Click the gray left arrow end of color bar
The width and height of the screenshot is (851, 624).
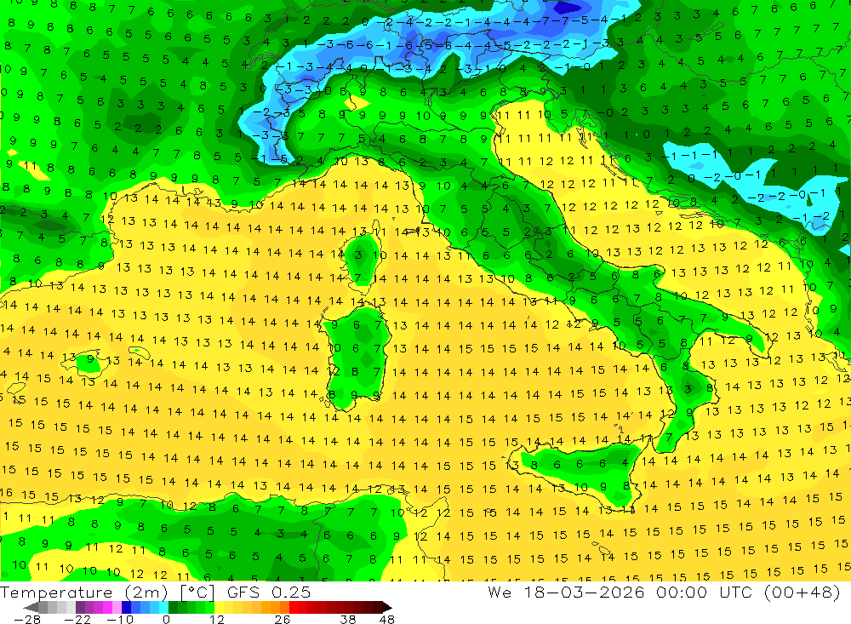[31, 607]
